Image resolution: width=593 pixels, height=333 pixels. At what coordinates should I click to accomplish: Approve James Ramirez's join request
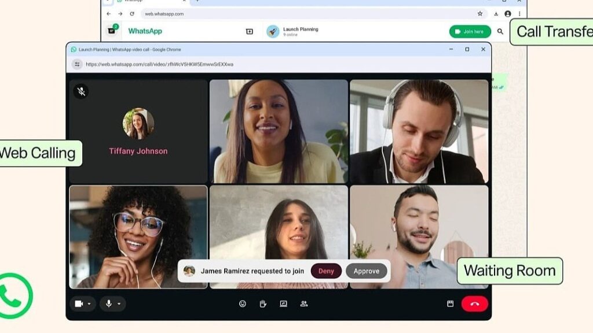coord(367,271)
